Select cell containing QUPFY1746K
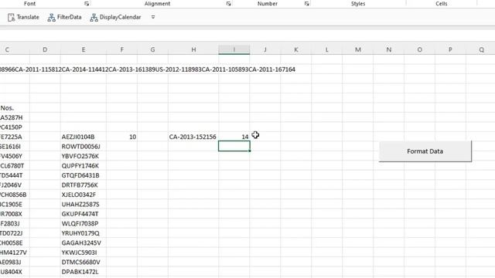Viewport: 495px width, 278px height. pos(84,166)
